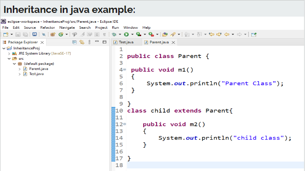The image size is (305, 171).
Task: Click the Previous Edit Location arrow
Action: click(212, 34)
